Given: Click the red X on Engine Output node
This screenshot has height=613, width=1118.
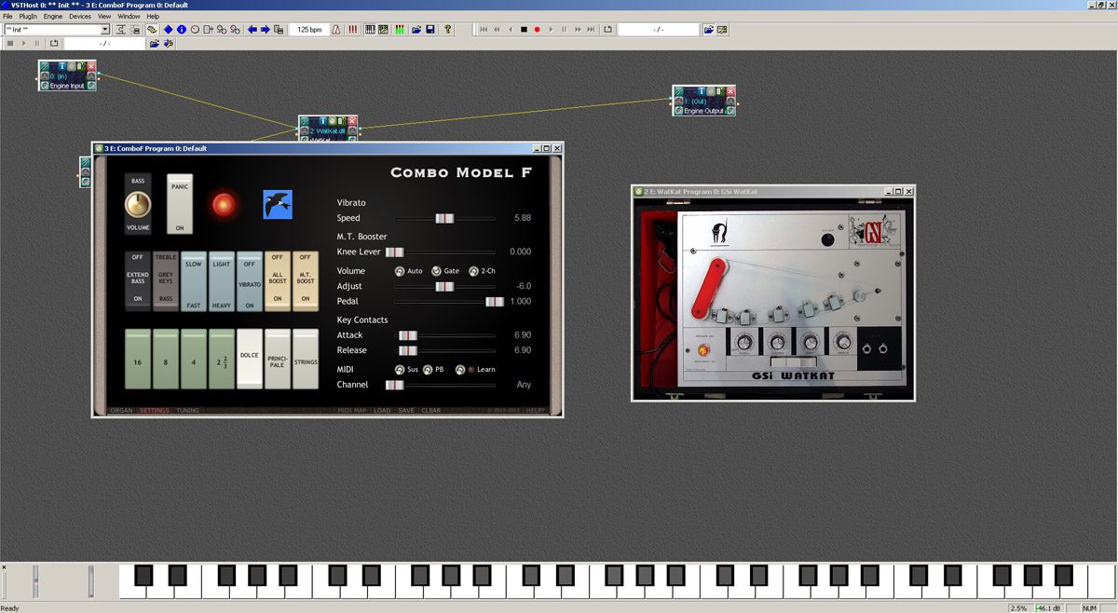Looking at the screenshot, I should (x=730, y=92).
